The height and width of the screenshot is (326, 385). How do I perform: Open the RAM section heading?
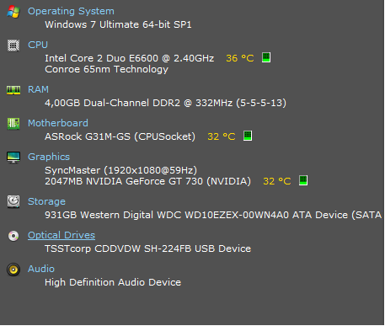coord(38,89)
